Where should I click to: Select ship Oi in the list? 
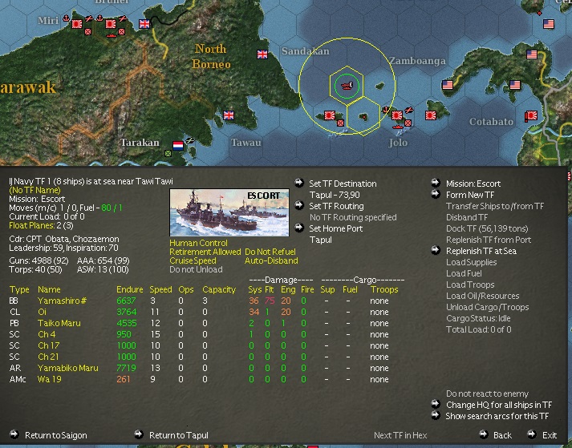click(x=42, y=313)
